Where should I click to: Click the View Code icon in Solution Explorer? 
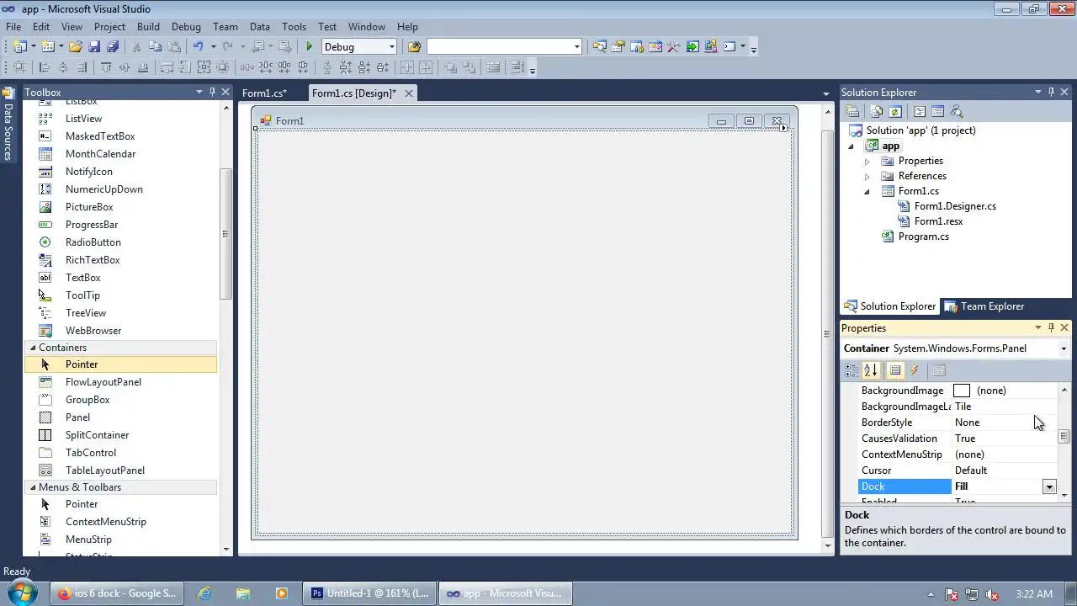(x=919, y=111)
